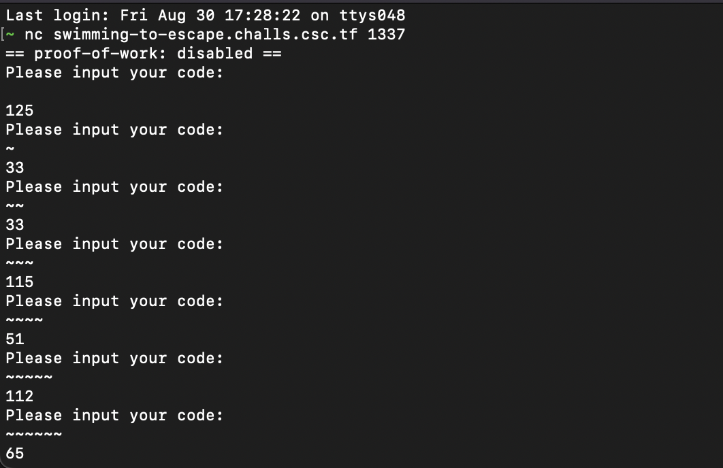Click the first output value 33

(x=15, y=168)
